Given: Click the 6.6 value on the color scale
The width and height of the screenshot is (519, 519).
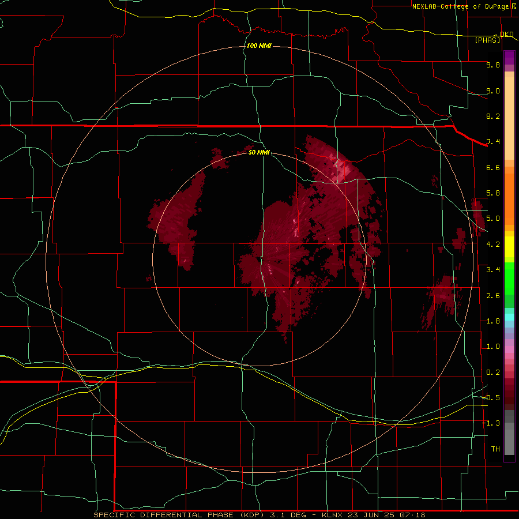Looking at the screenshot, I should tap(493, 167).
